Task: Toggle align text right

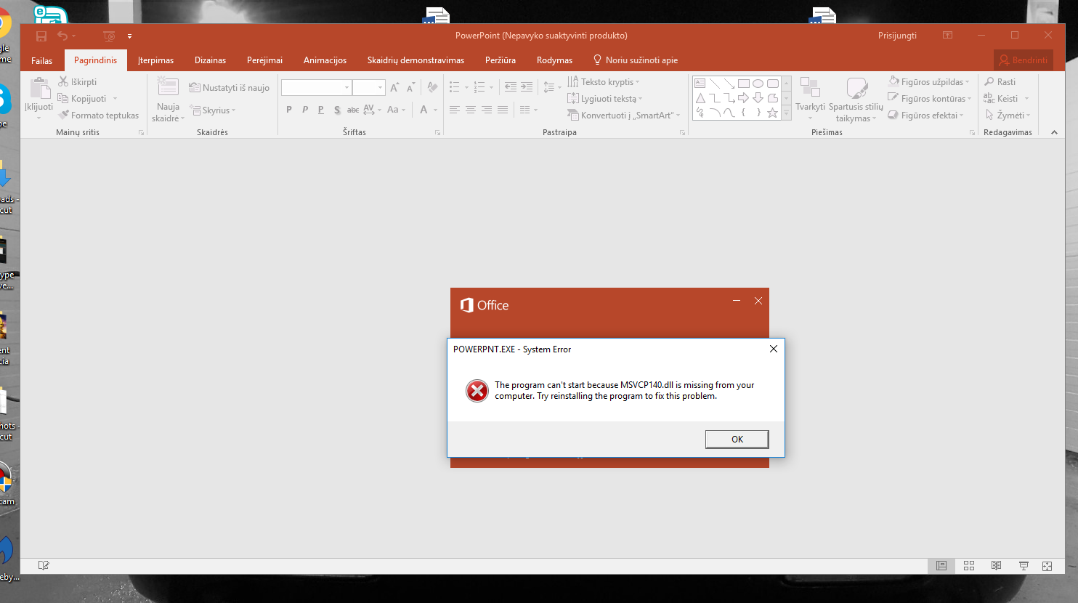Action: (x=487, y=110)
